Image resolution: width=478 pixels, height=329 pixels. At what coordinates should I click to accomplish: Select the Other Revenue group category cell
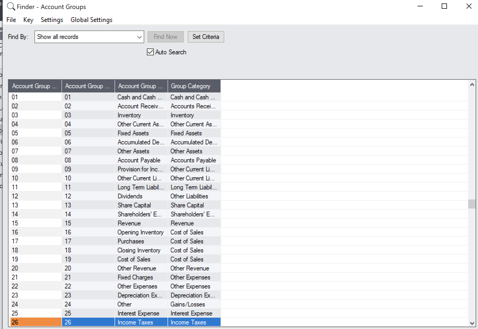[194, 268]
